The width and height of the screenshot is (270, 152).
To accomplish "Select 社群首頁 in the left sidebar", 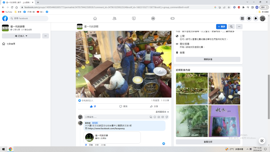I will [x=11, y=44].
